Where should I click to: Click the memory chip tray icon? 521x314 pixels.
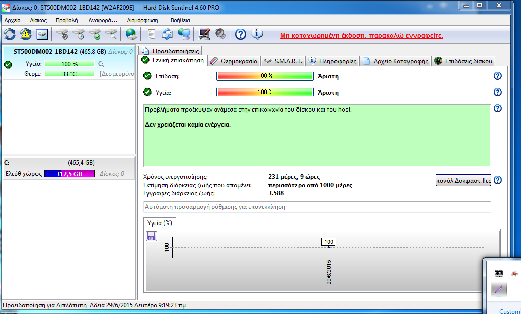click(498, 273)
